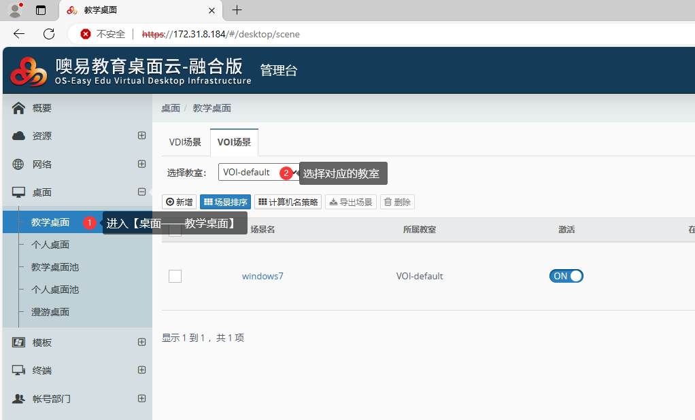The height and width of the screenshot is (420, 695).
Task: Check the windows7 row checkbox
Action: pyautogui.click(x=175, y=276)
